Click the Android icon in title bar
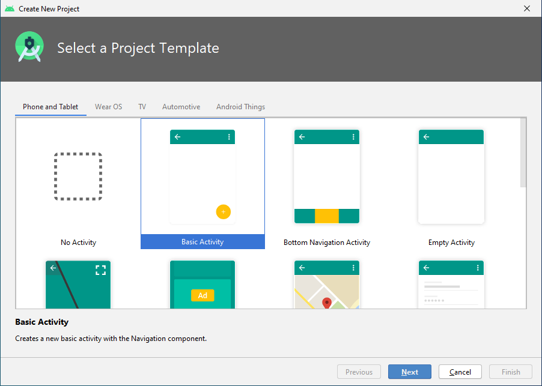This screenshot has width=542, height=386. tap(10, 8)
